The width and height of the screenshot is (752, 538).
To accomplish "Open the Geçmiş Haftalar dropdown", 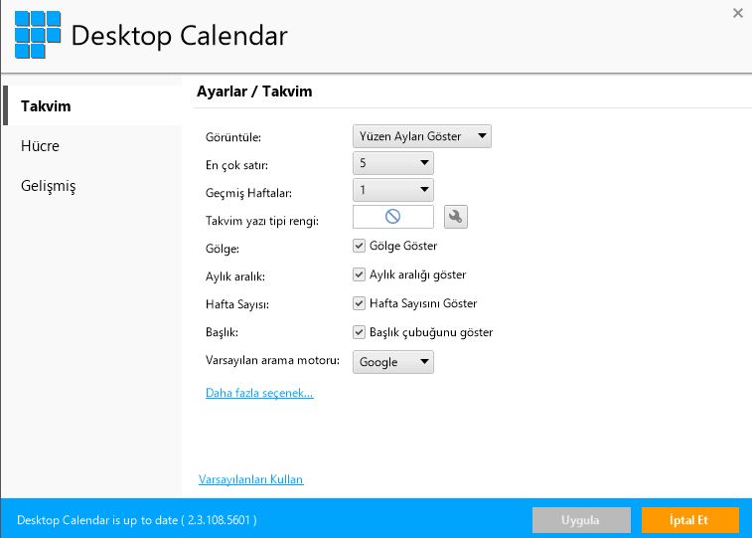I will tap(392, 190).
